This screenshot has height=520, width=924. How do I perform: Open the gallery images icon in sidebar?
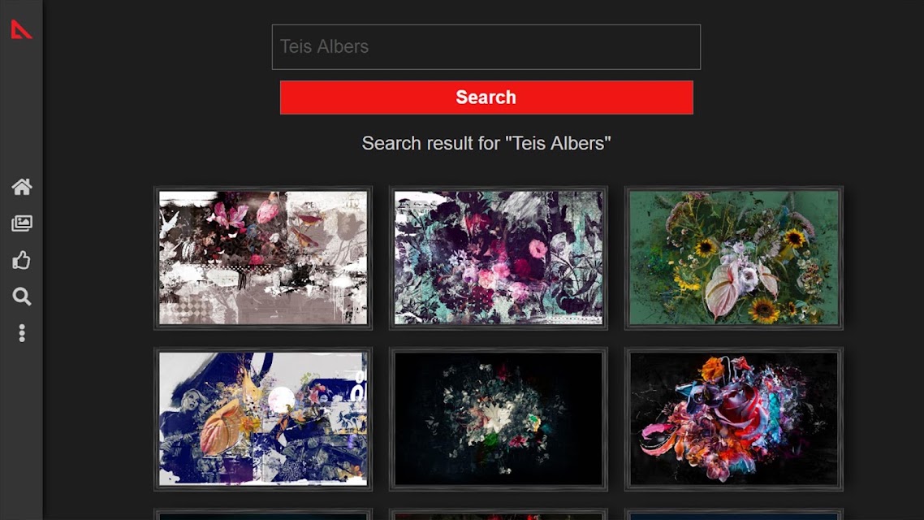(22, 223)
